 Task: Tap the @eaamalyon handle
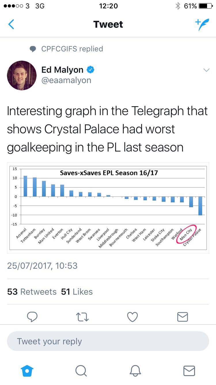(66, 80)
